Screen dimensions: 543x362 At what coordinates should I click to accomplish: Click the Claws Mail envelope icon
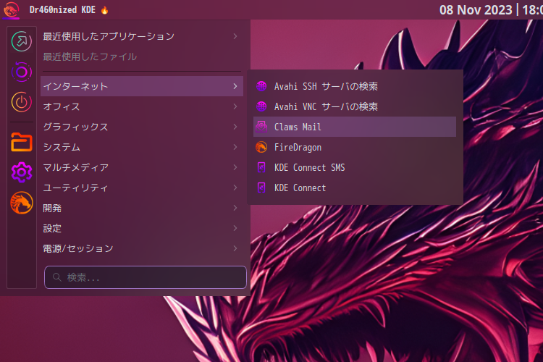pyautogui.click(x=261, y=127)
